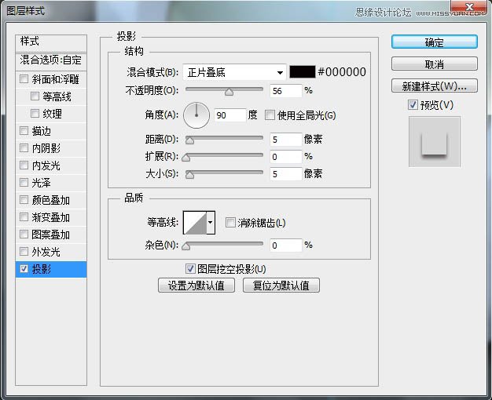Focus the 不透明度 value field
492x400 pixels.
286,91
